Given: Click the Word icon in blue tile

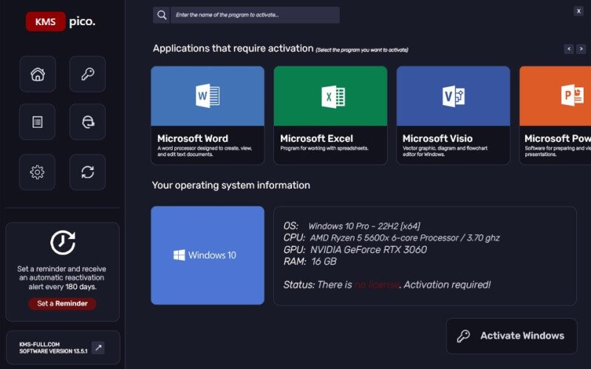Looking at the screenshot, I should pyautogui.click(x=208, y=96).
